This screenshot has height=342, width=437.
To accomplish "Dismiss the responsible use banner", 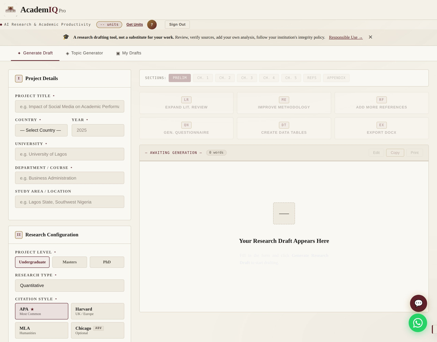I will 370,37.
